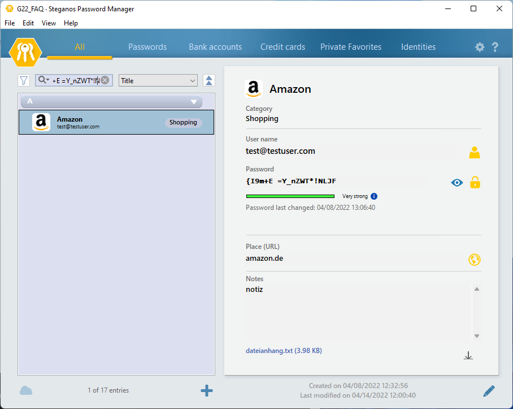The height and width of the screenshot is (409, 513).
Task: Switch to the Credit cards tab
Action: pos(282,47)
